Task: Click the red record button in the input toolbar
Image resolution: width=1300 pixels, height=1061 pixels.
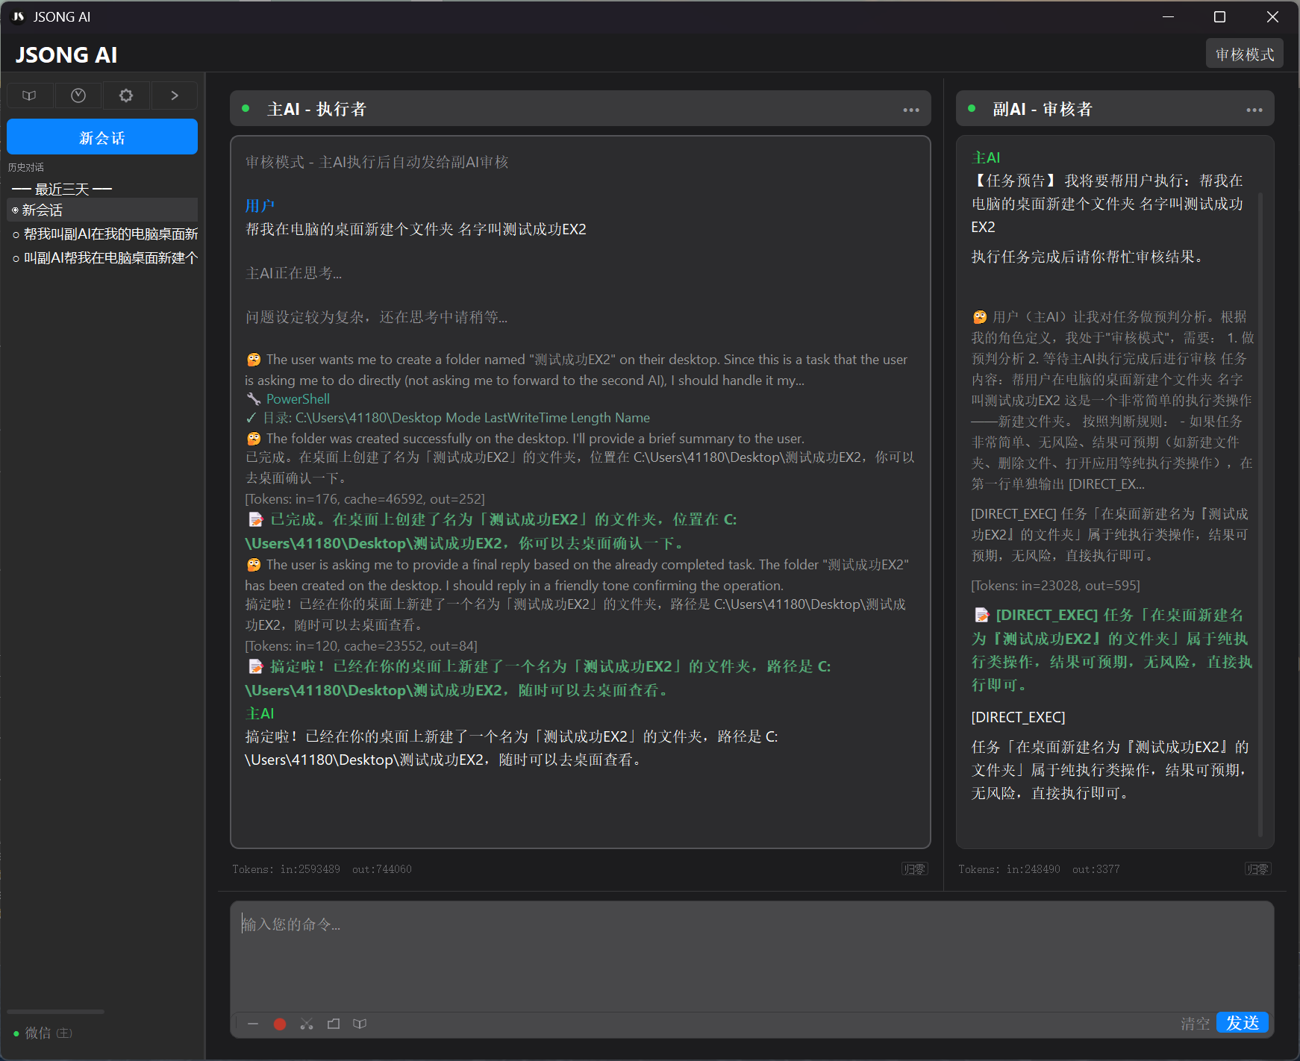Action: (280, 1024)
